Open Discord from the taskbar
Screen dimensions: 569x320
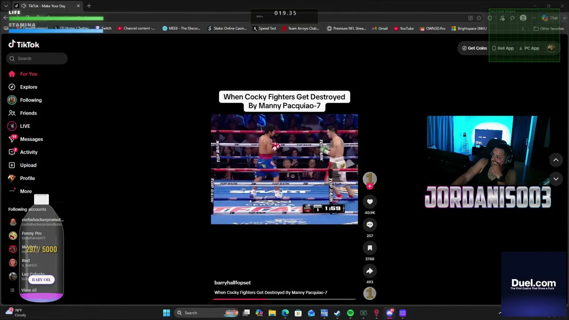[389, 313]
